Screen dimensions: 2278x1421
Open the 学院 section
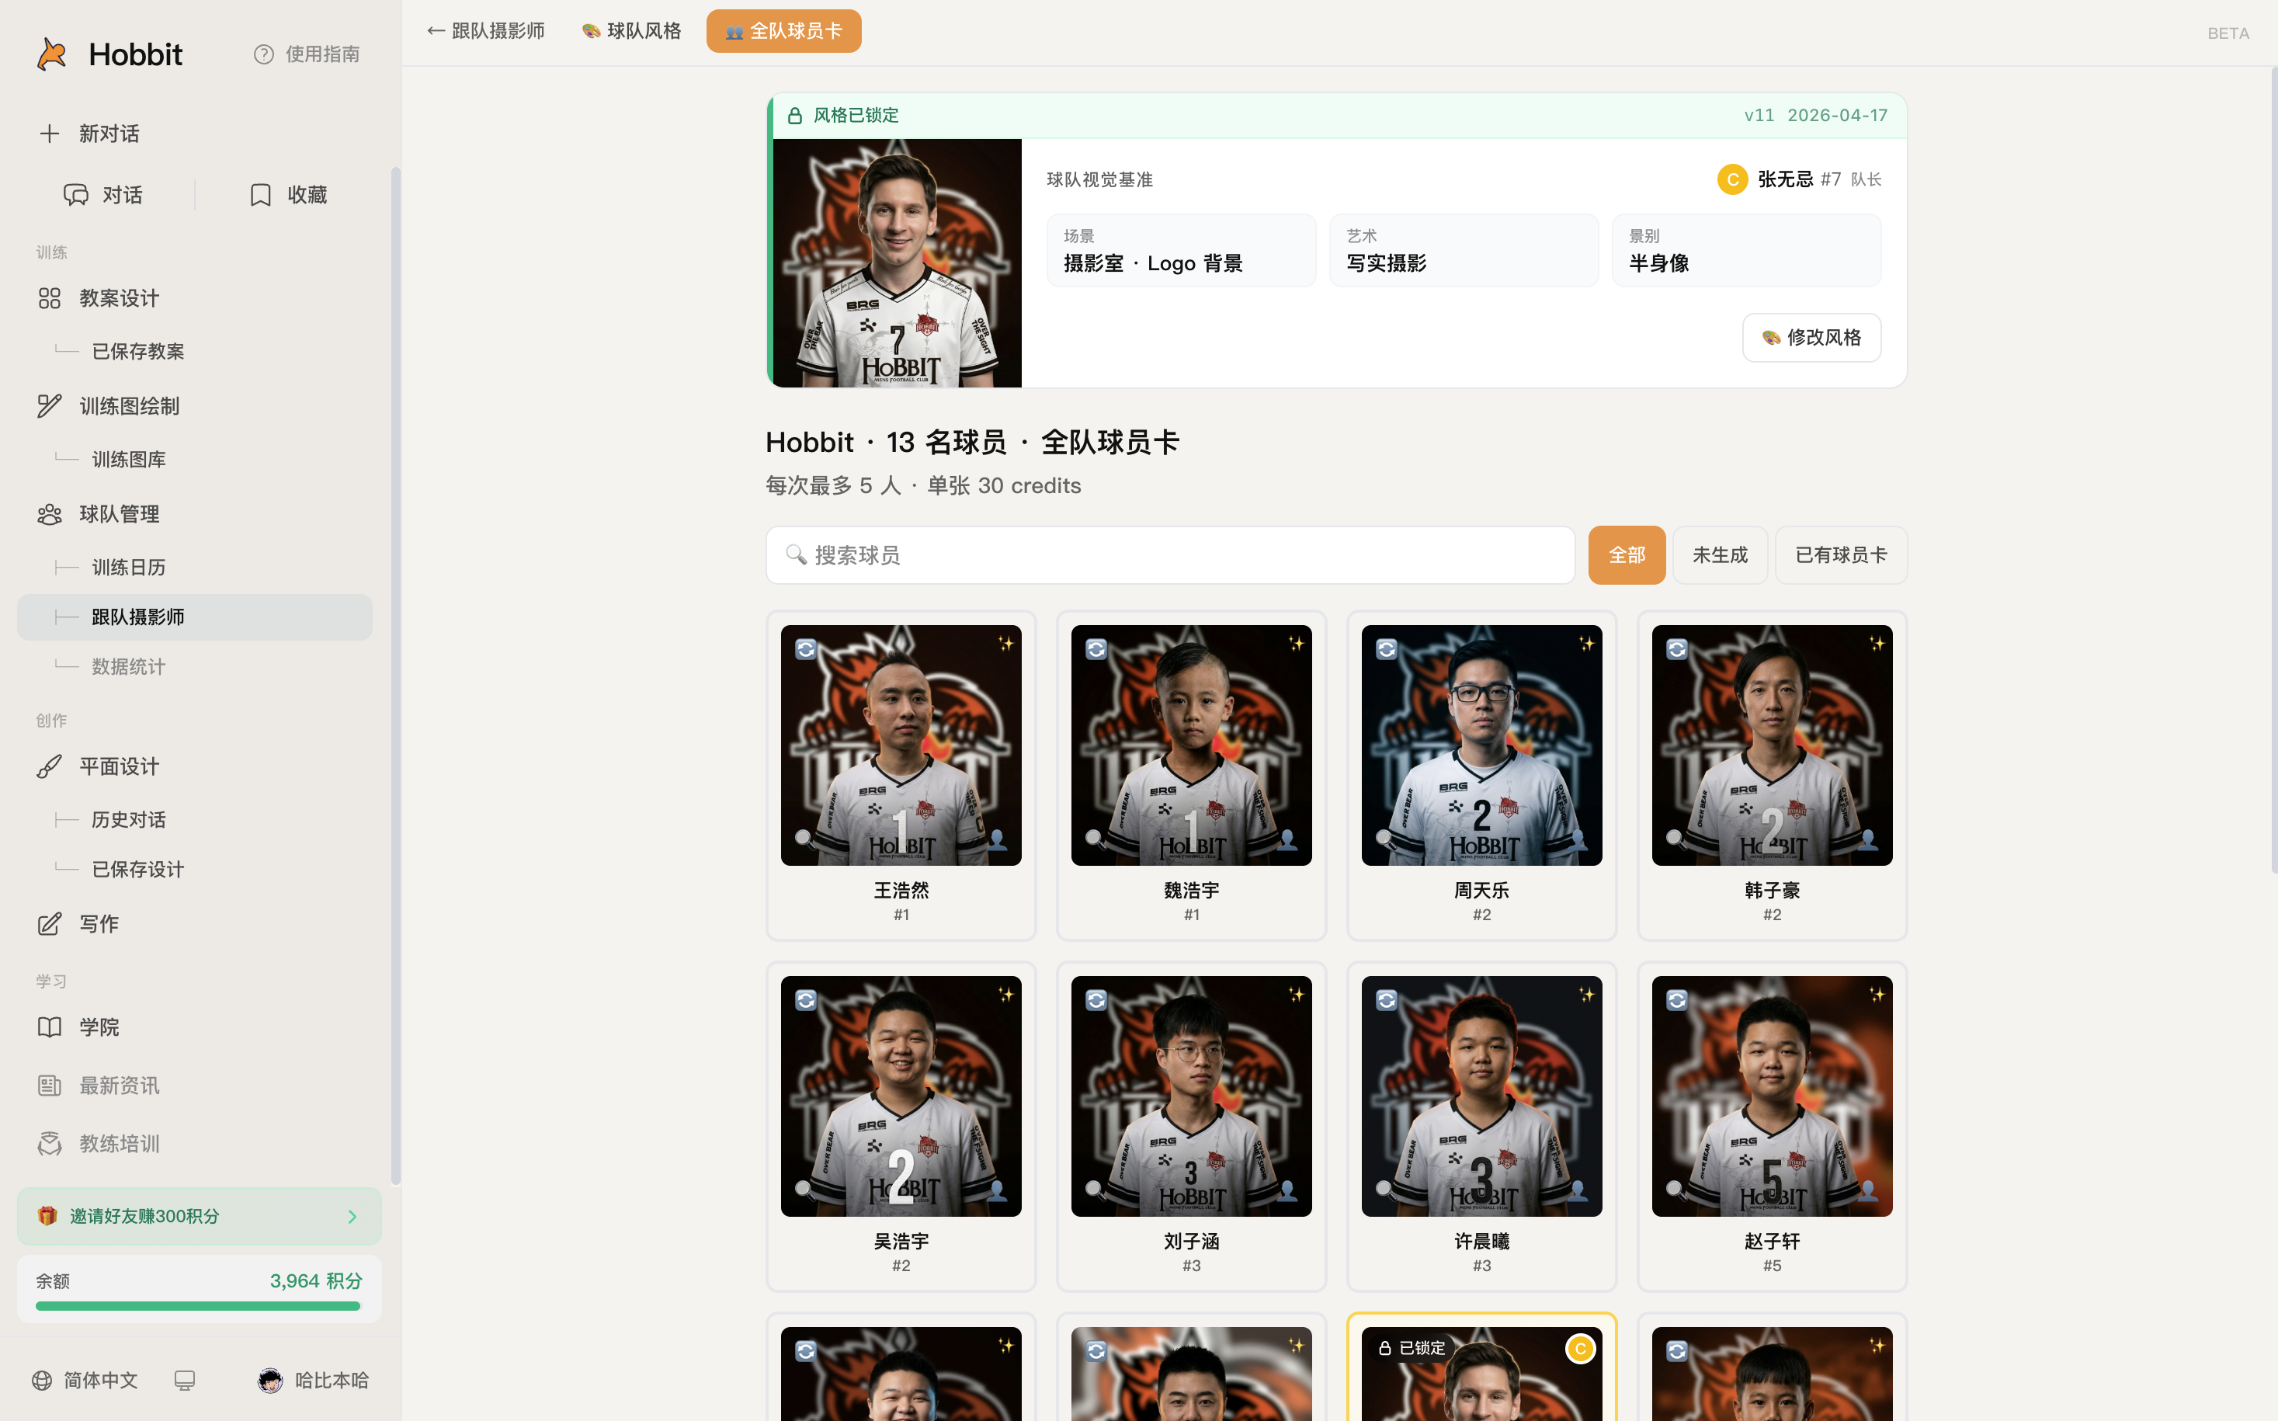pyautogui.click(x=99, y=1027)
